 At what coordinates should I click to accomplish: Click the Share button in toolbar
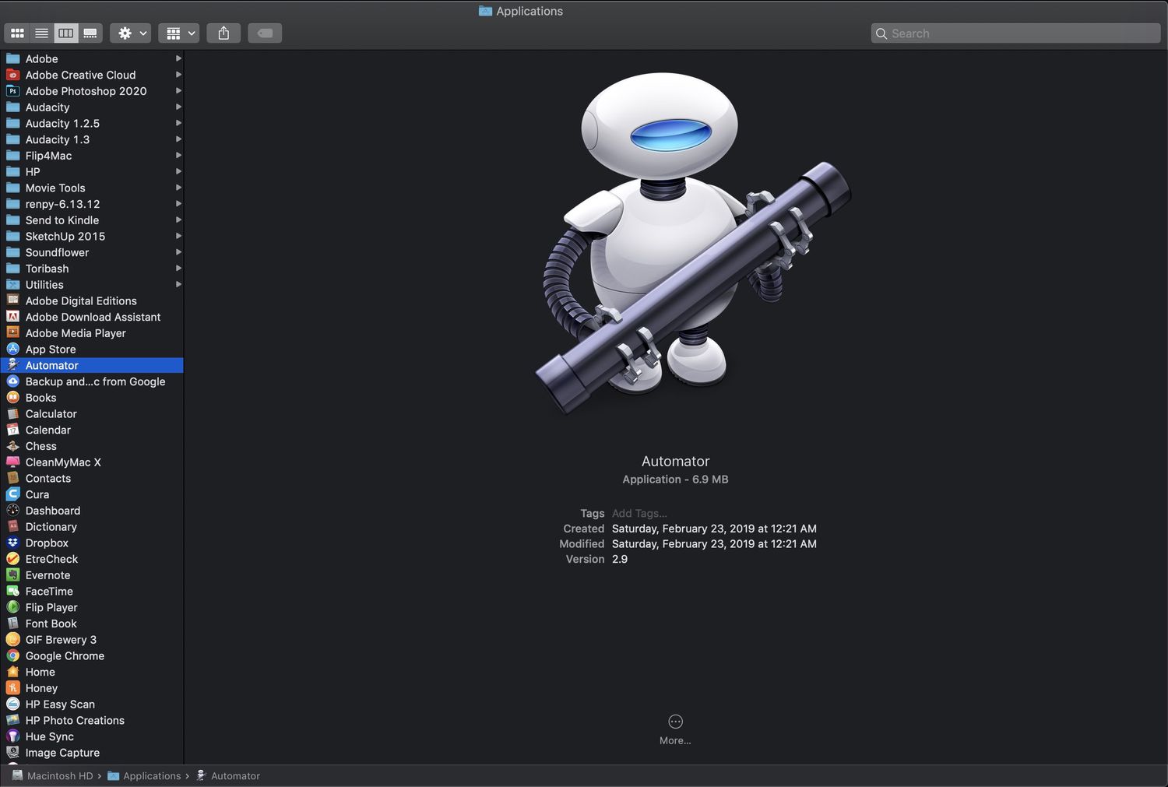[x=223, y=33]
